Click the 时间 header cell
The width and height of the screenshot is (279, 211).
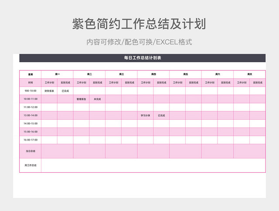[31, 83]
